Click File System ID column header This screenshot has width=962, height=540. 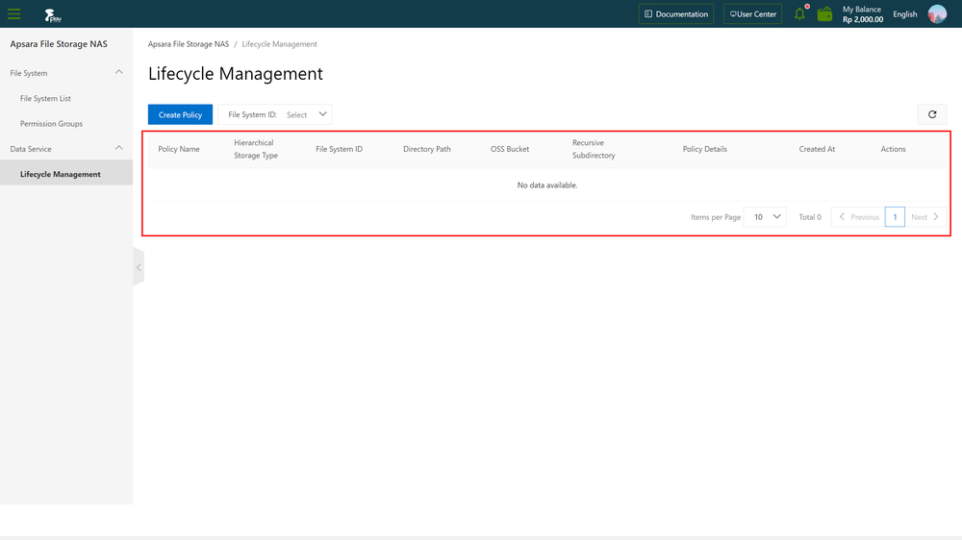[x=340, y=149]
